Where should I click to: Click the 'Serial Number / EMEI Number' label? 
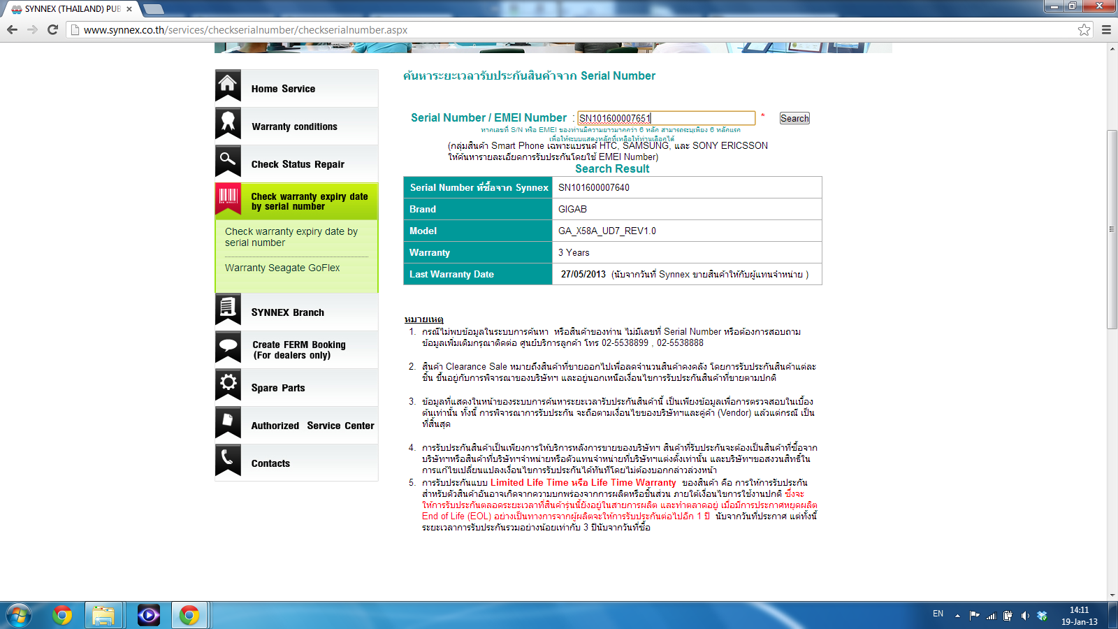(489, 117)
